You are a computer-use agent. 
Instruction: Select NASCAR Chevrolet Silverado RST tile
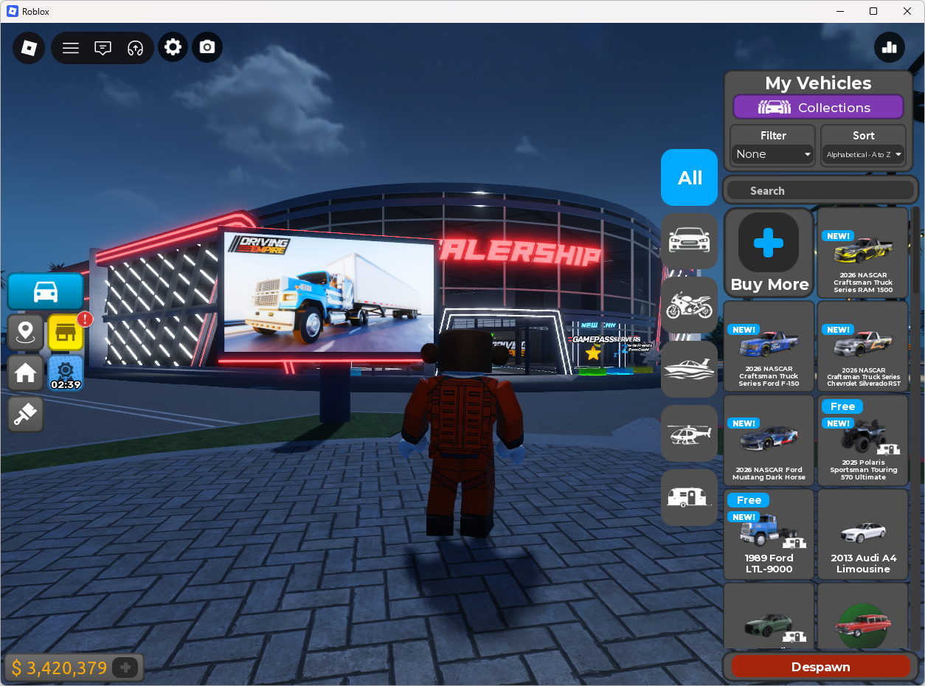[x=863, y=346]
